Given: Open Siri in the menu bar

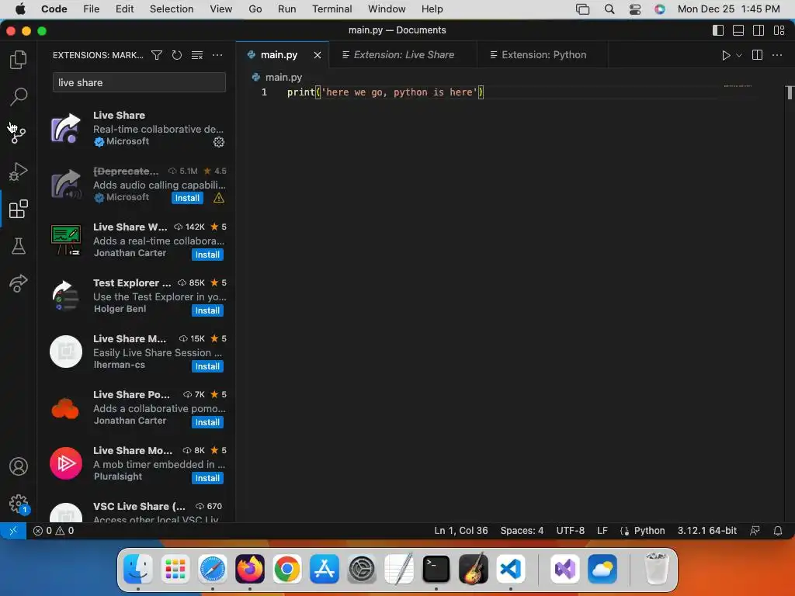Looking at the screenshot, I should click(660, 9).
